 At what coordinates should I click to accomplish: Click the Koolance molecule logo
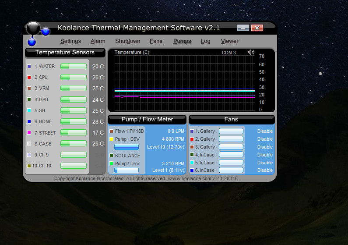point(37,33)
